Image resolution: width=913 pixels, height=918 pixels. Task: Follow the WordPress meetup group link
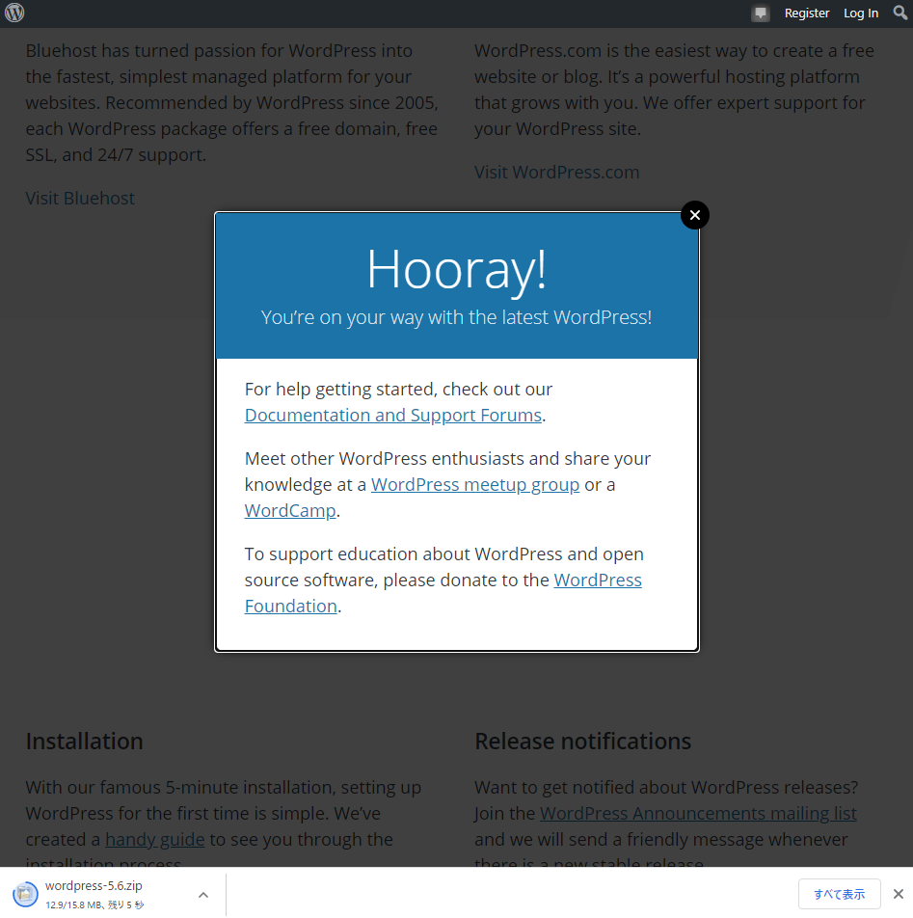tap(475, 485)
